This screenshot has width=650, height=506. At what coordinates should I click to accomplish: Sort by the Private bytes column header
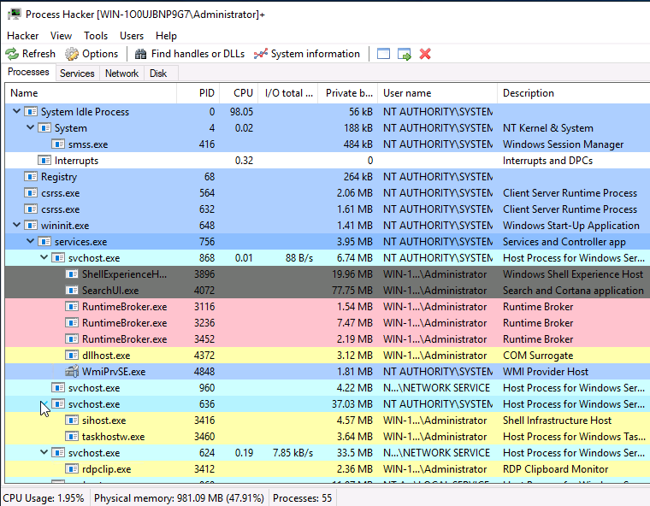348,93
